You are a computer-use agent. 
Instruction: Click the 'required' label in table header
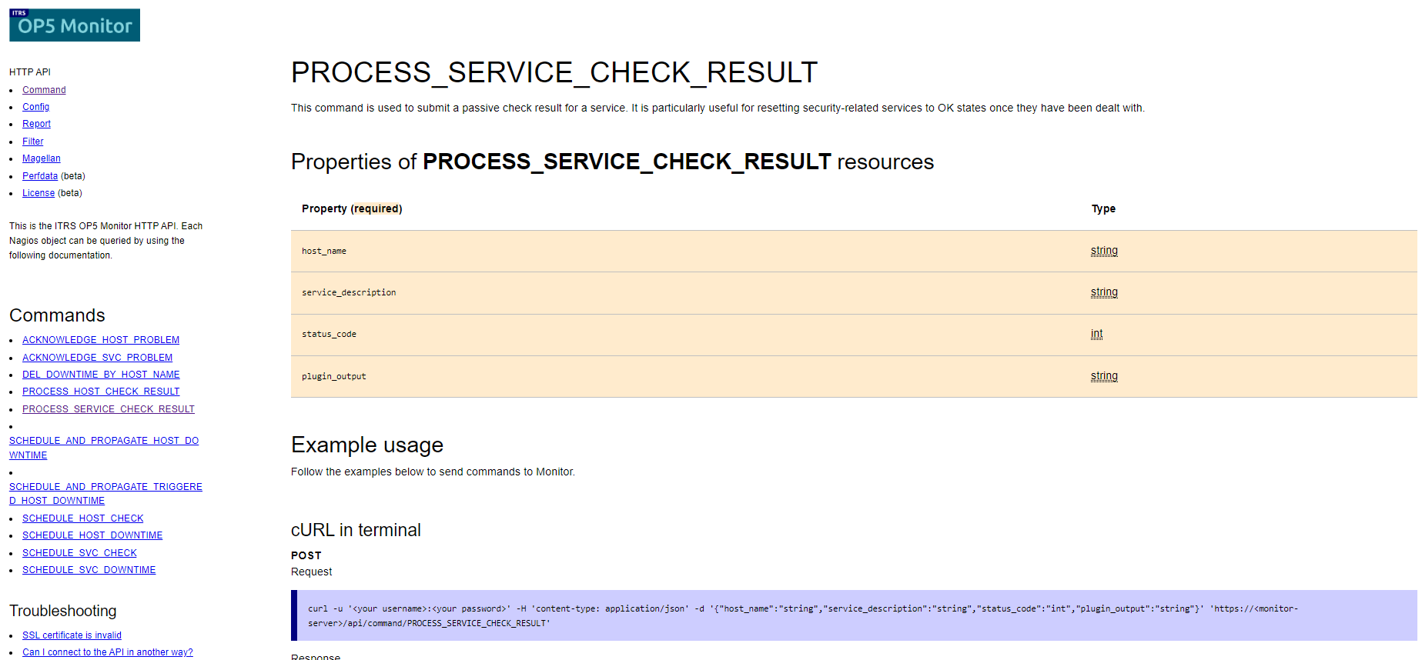[376, 208]
